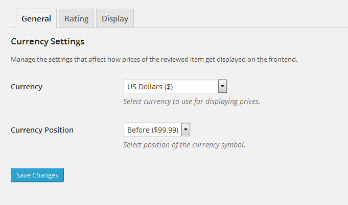Open the Display tab
This screenshot has width=348, height=205.
pos(114,19)
